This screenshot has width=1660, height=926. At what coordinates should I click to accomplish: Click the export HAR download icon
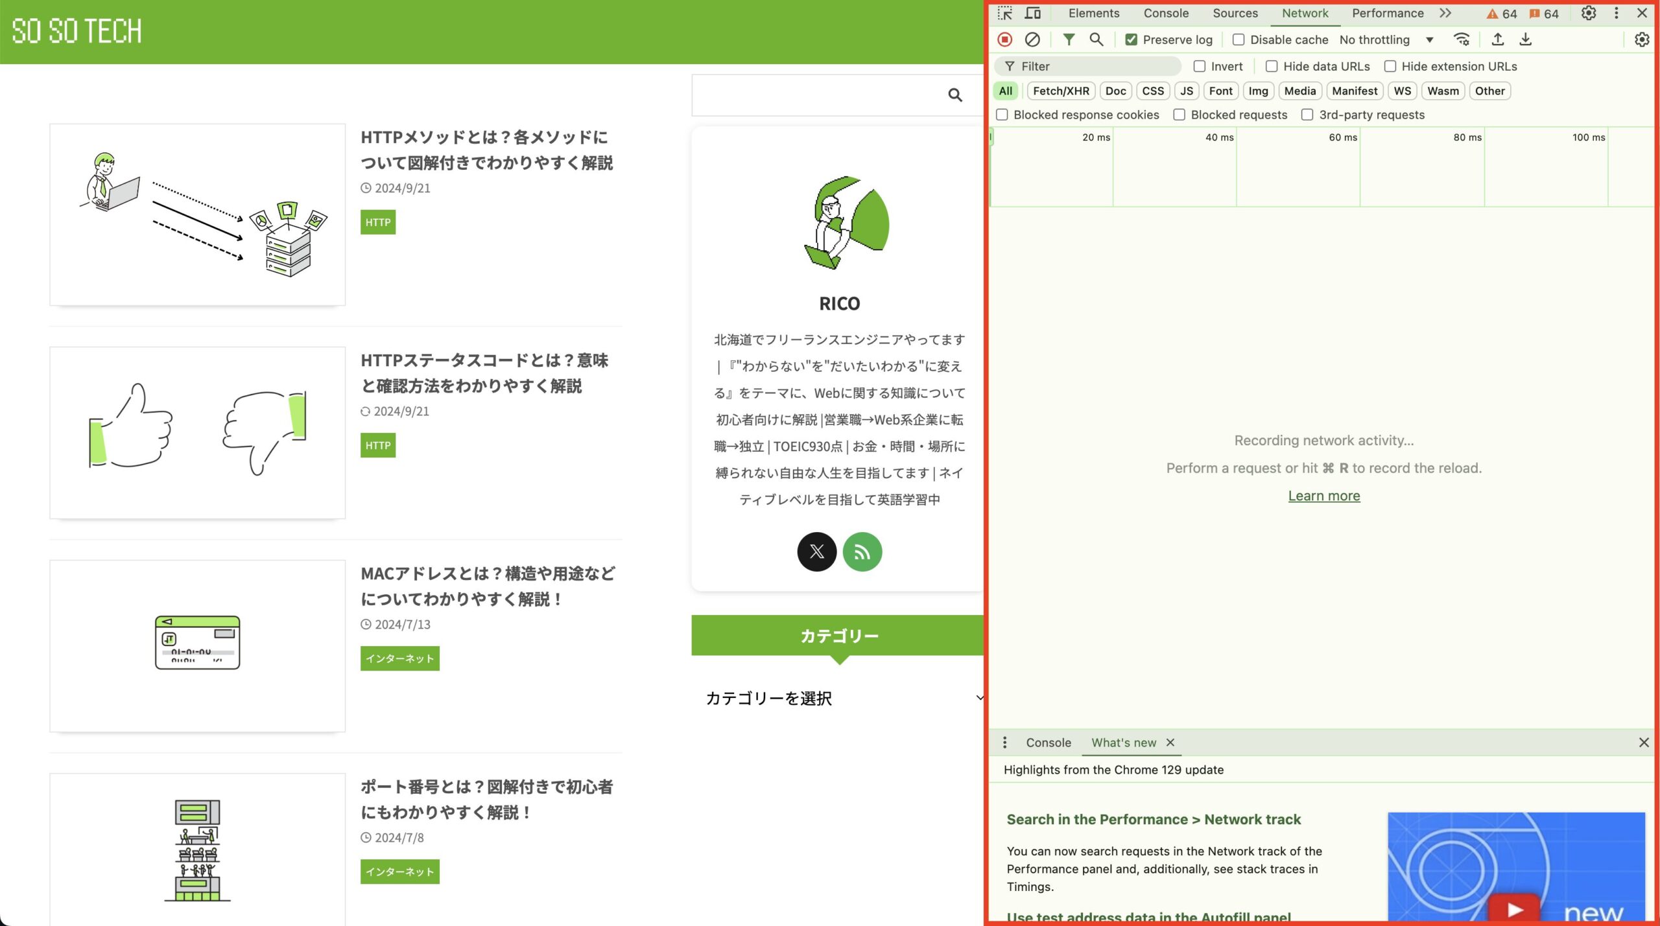point(1525,40)
